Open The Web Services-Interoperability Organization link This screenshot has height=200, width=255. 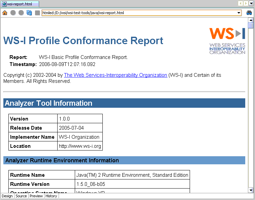point(116,75)
